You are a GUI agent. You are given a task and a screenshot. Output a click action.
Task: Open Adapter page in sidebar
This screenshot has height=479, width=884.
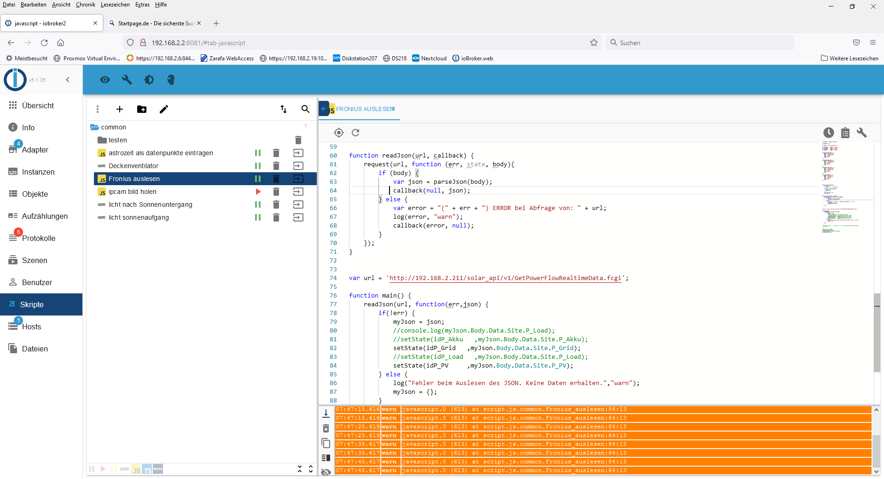(41, 150)
